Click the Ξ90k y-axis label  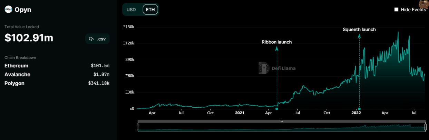pyautogui.click(x=130, y=60)
